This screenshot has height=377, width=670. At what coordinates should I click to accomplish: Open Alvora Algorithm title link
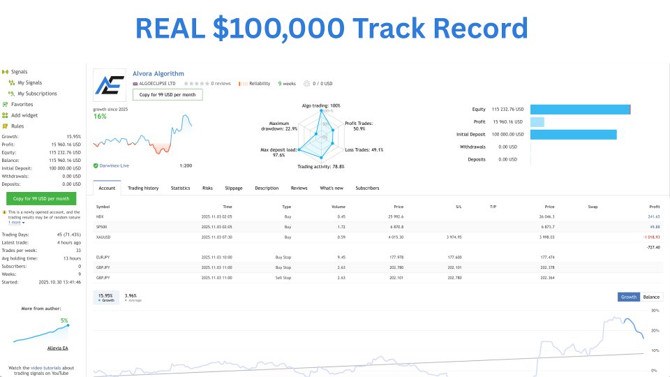point(158,73)
